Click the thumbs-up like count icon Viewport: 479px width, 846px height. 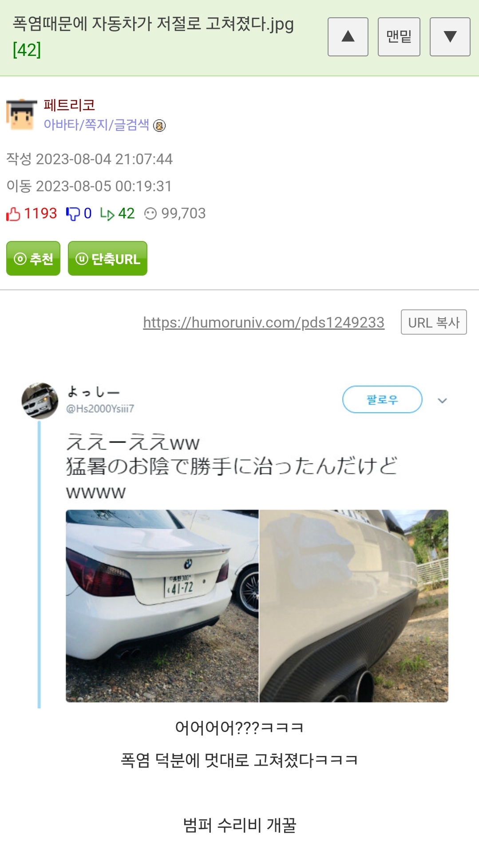13,214
